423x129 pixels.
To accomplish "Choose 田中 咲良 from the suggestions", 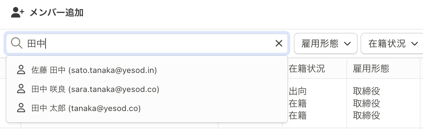I will click(147, 89).
